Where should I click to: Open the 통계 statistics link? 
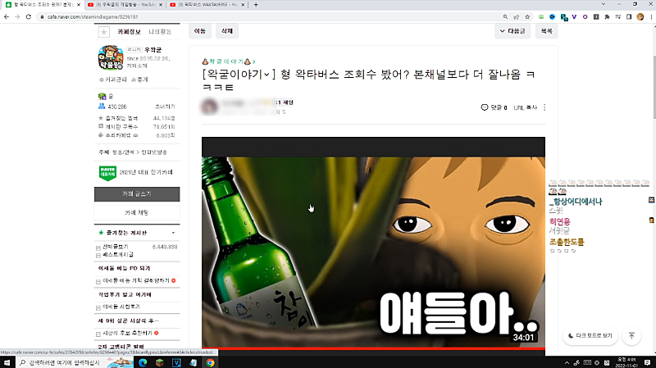139,80
